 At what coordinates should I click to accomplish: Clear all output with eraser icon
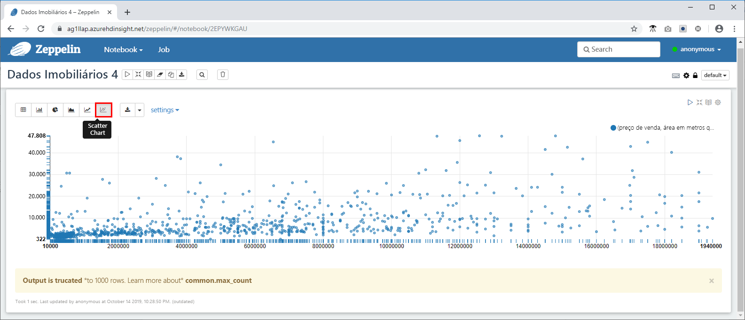(x=160, y=74)
